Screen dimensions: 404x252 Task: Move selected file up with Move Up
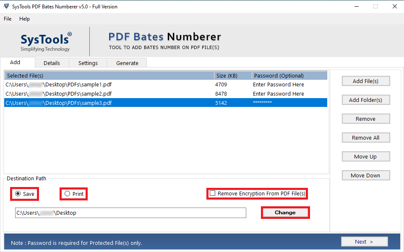[365, 156]
